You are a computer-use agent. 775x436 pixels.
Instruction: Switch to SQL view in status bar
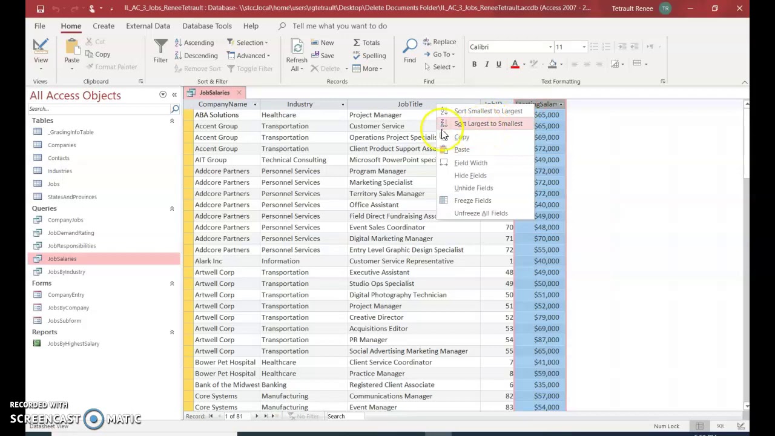click(x=721, y=426)
